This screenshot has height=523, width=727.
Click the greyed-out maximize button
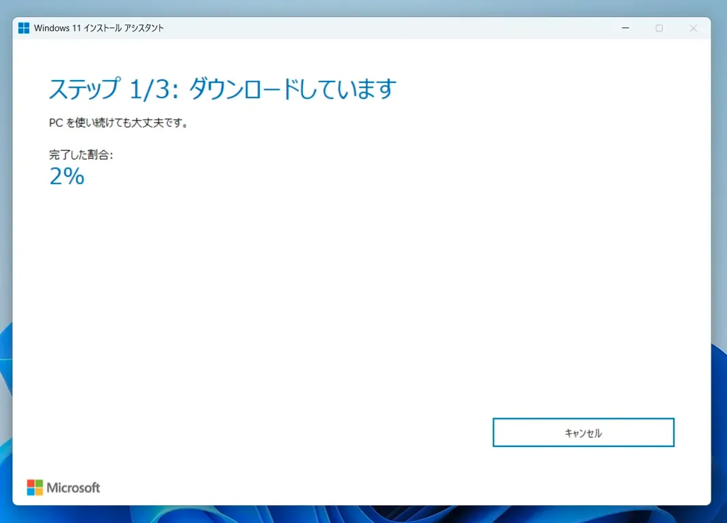click(659, 28)
